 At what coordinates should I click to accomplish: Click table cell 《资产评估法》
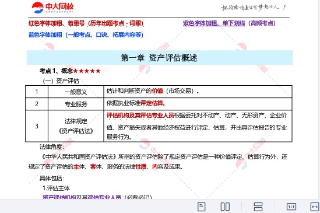76,131
